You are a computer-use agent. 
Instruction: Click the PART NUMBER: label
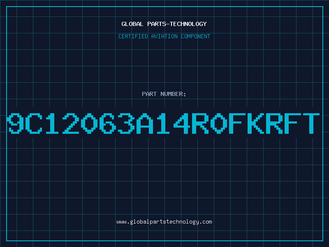[x=164, y=94]
